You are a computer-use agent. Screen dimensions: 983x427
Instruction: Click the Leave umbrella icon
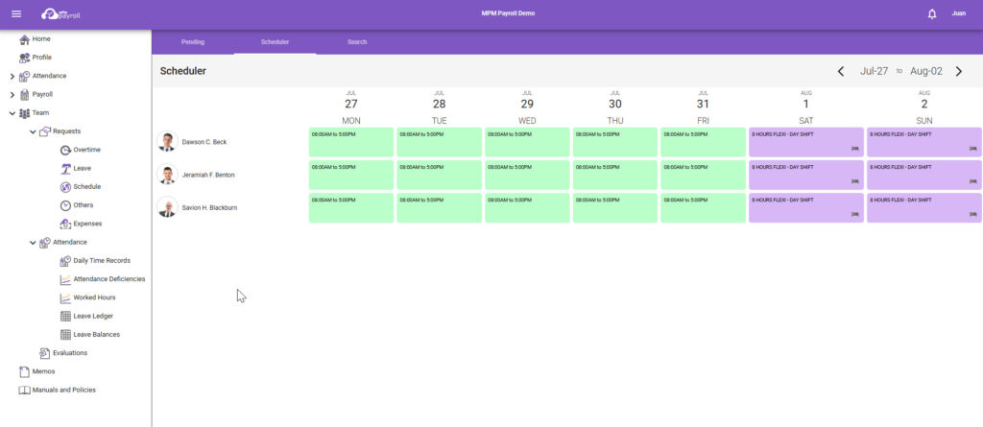click(x=65, y=169)
